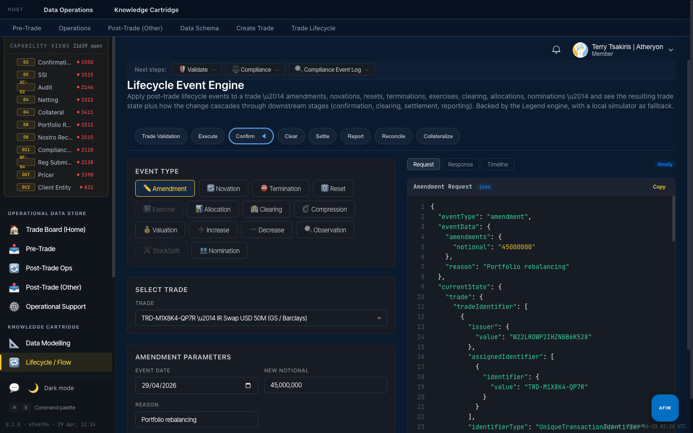Toggle Dark mode with moon icon

pos(33,388)
